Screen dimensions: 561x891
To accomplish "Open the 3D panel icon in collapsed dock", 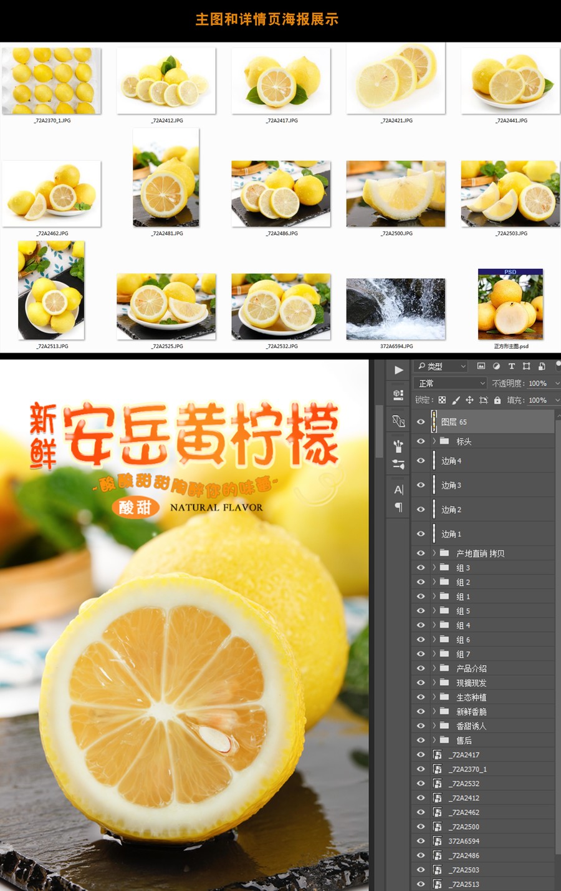I will 398,394.
